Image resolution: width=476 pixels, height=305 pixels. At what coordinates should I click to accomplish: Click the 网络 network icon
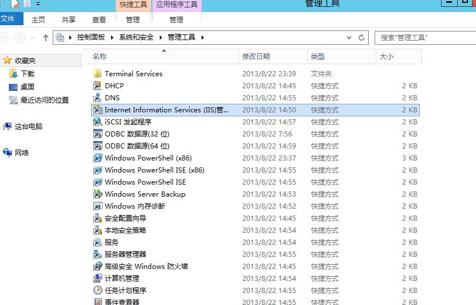click(x=7, y=152)
